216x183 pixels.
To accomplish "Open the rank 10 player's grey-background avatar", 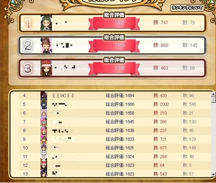I will 44,148.
